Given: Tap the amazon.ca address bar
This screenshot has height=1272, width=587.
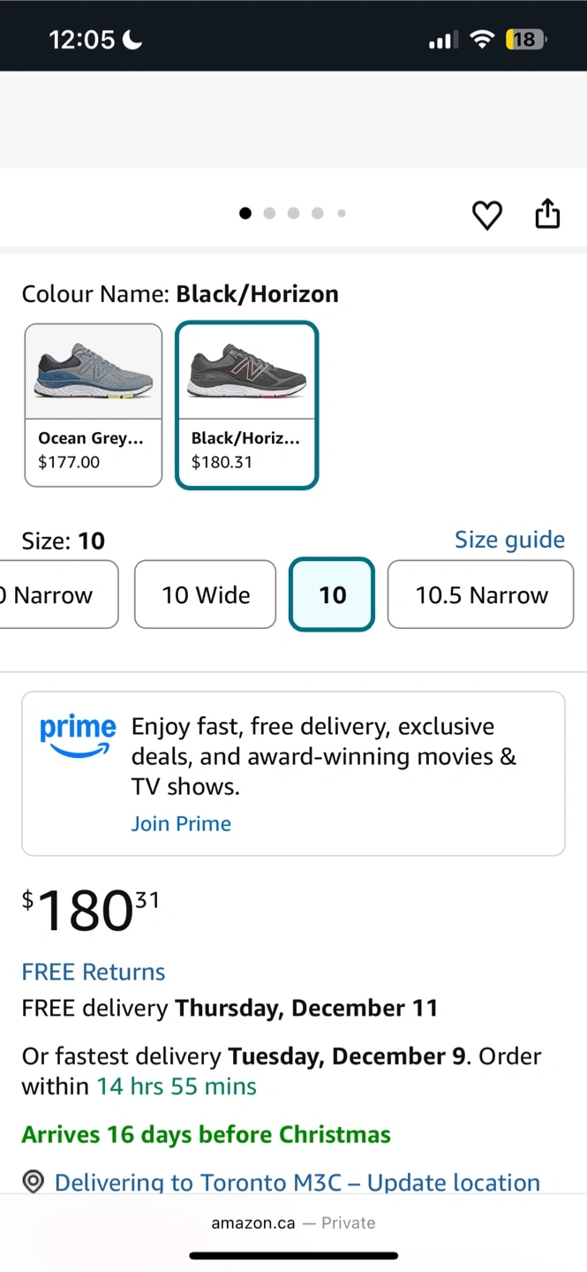Looking at the screenshot, I should click(x=293, y=1223).
